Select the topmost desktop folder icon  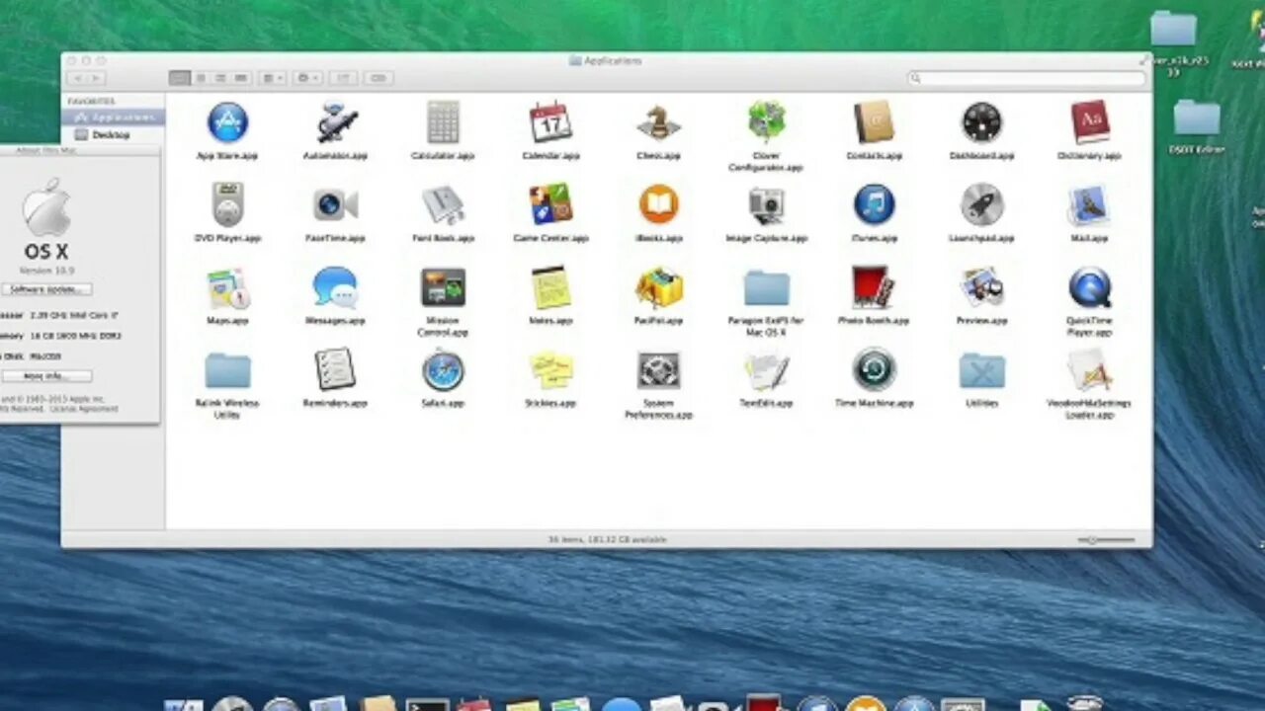point(1173,28)
